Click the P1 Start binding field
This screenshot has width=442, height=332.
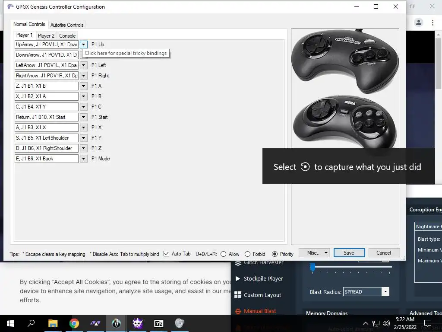point(47,117)
